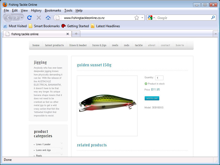Screen dimensions: 220x165
Task: Expand the Lures and Jigs category
Action: [62, 149]
